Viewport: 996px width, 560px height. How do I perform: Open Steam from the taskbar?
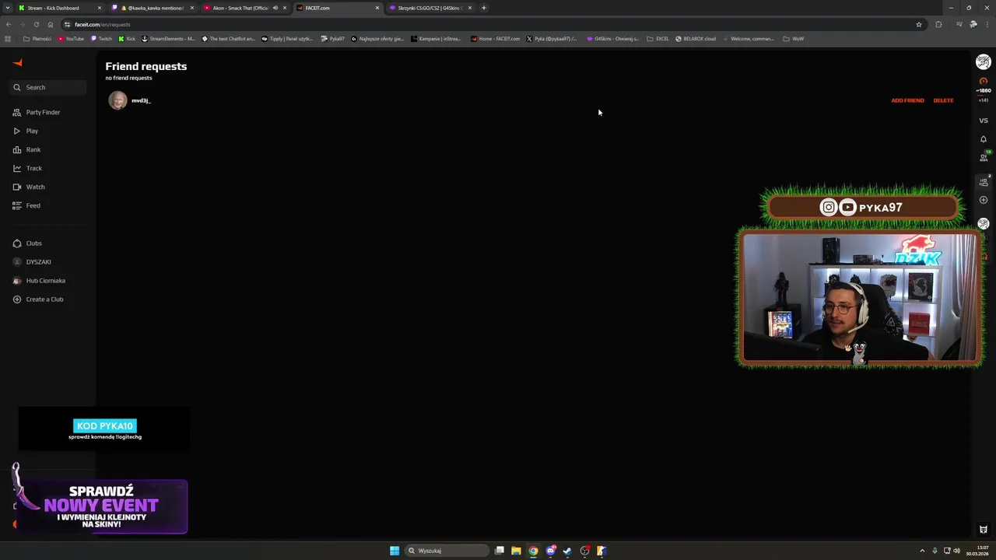567,551
